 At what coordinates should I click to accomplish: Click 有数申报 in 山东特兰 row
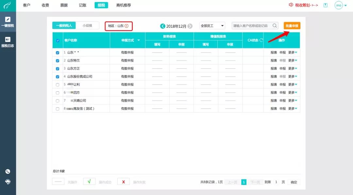tap(127, 60)
